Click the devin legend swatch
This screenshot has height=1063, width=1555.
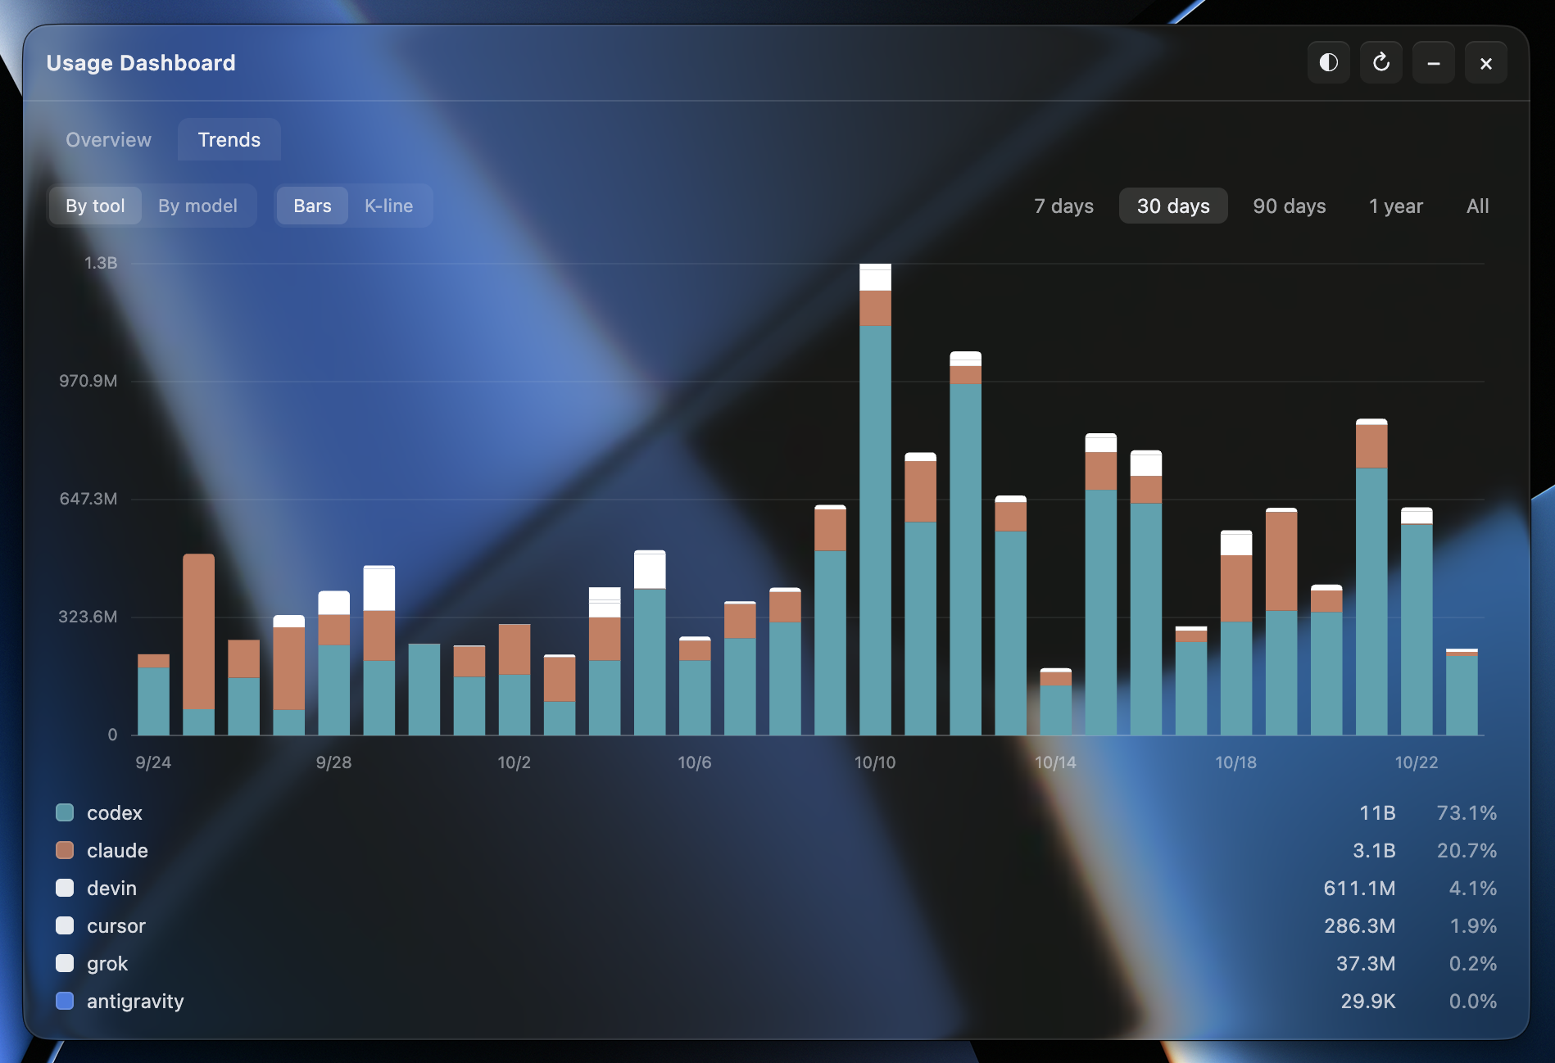(x=65, y=889)
